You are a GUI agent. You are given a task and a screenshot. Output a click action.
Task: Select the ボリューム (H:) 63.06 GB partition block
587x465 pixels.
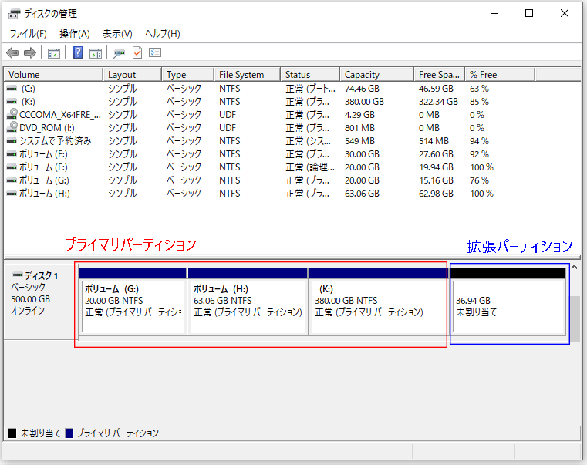(248, 302)
